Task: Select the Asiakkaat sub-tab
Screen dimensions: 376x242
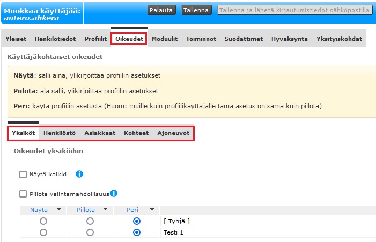Action: (x=100, y=133)
